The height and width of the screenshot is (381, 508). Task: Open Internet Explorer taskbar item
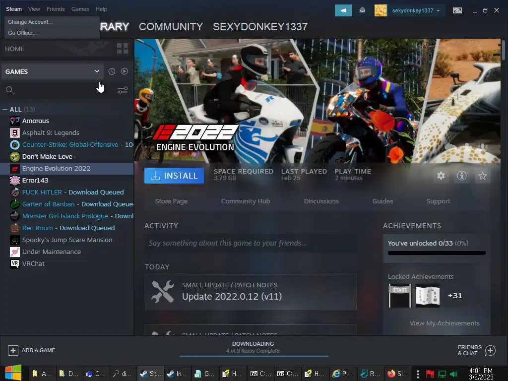click(x=342, y=374)
